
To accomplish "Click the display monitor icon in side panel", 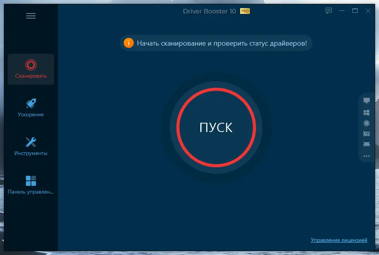I will (x=366, y=100).
